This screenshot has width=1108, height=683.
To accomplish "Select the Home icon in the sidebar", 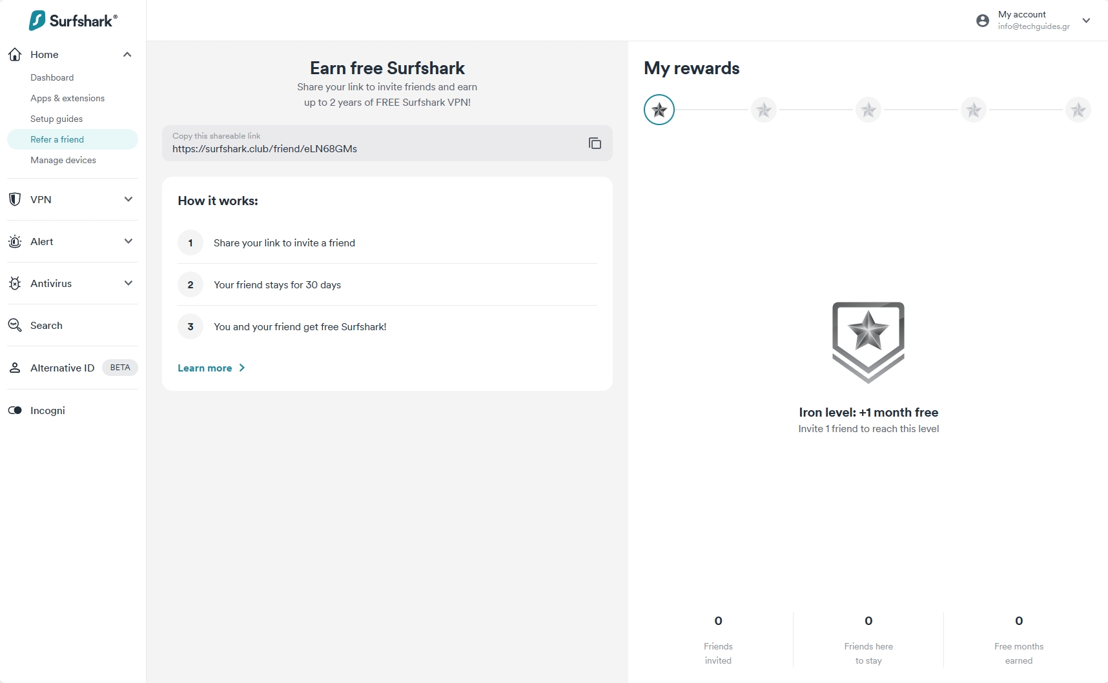I will [15, 54].
